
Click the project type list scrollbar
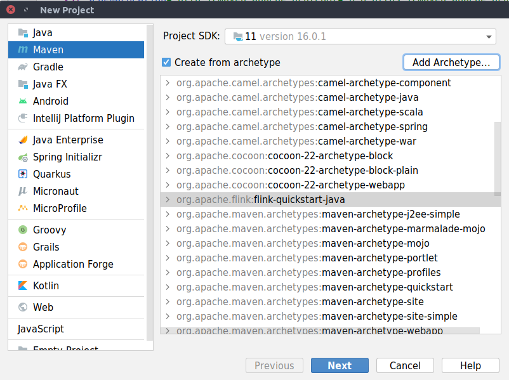150,183
